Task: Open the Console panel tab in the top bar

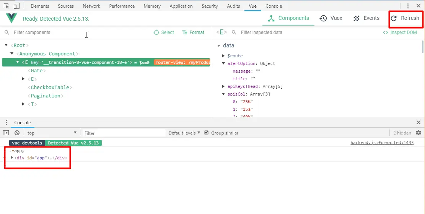Action: click(274, 6)
